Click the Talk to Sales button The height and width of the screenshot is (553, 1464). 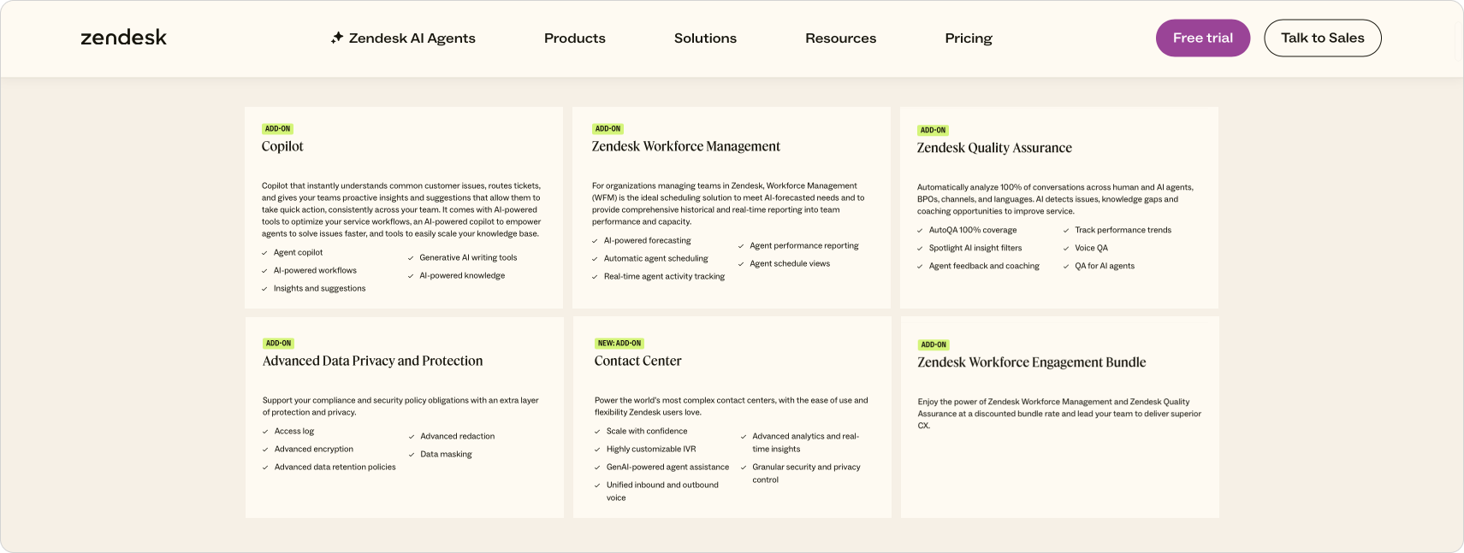[x=1323, y=38]
